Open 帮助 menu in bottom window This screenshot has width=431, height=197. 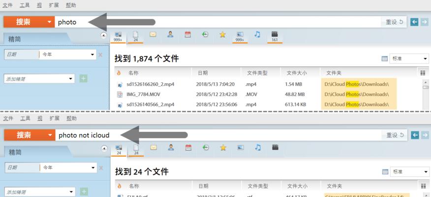pyautogui.click(x=71, y=118)
